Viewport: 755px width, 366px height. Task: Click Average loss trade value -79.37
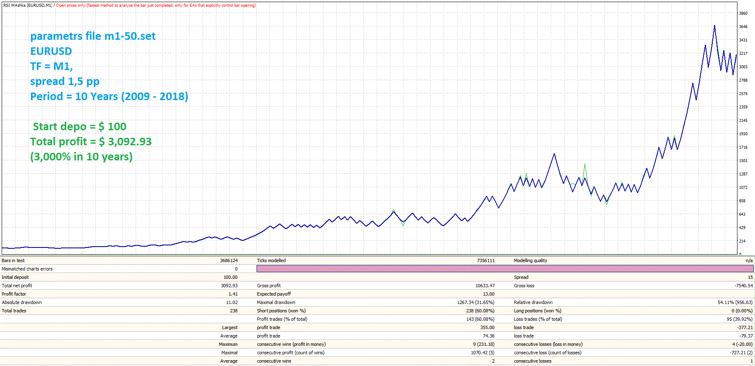746,336
